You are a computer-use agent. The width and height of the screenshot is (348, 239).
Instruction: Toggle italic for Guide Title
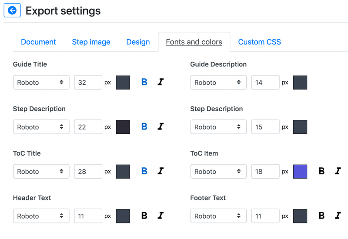[x=161, y=82]
